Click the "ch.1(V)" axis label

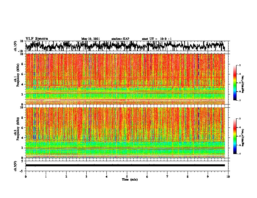(16, 46)
